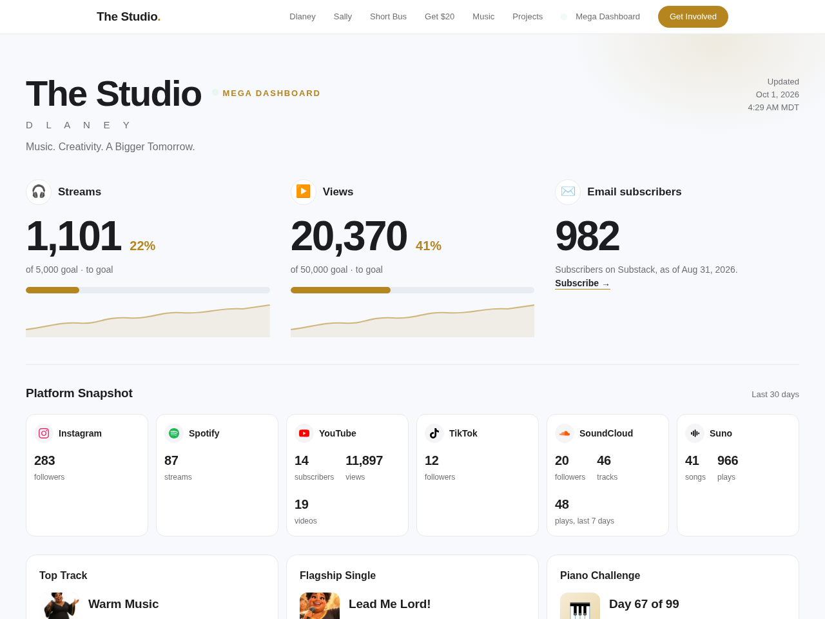Click the YouTube logo icon
The height and width of the screenshot is (619, 825).
click(304, 433)
